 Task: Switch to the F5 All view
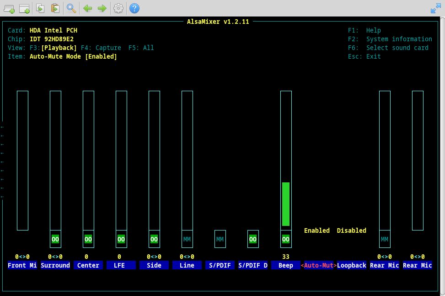point(141,48)
